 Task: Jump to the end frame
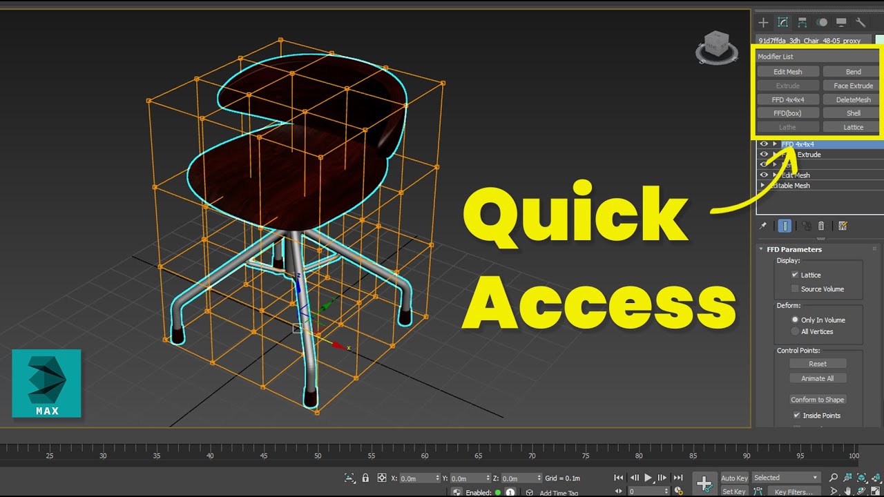678,478
